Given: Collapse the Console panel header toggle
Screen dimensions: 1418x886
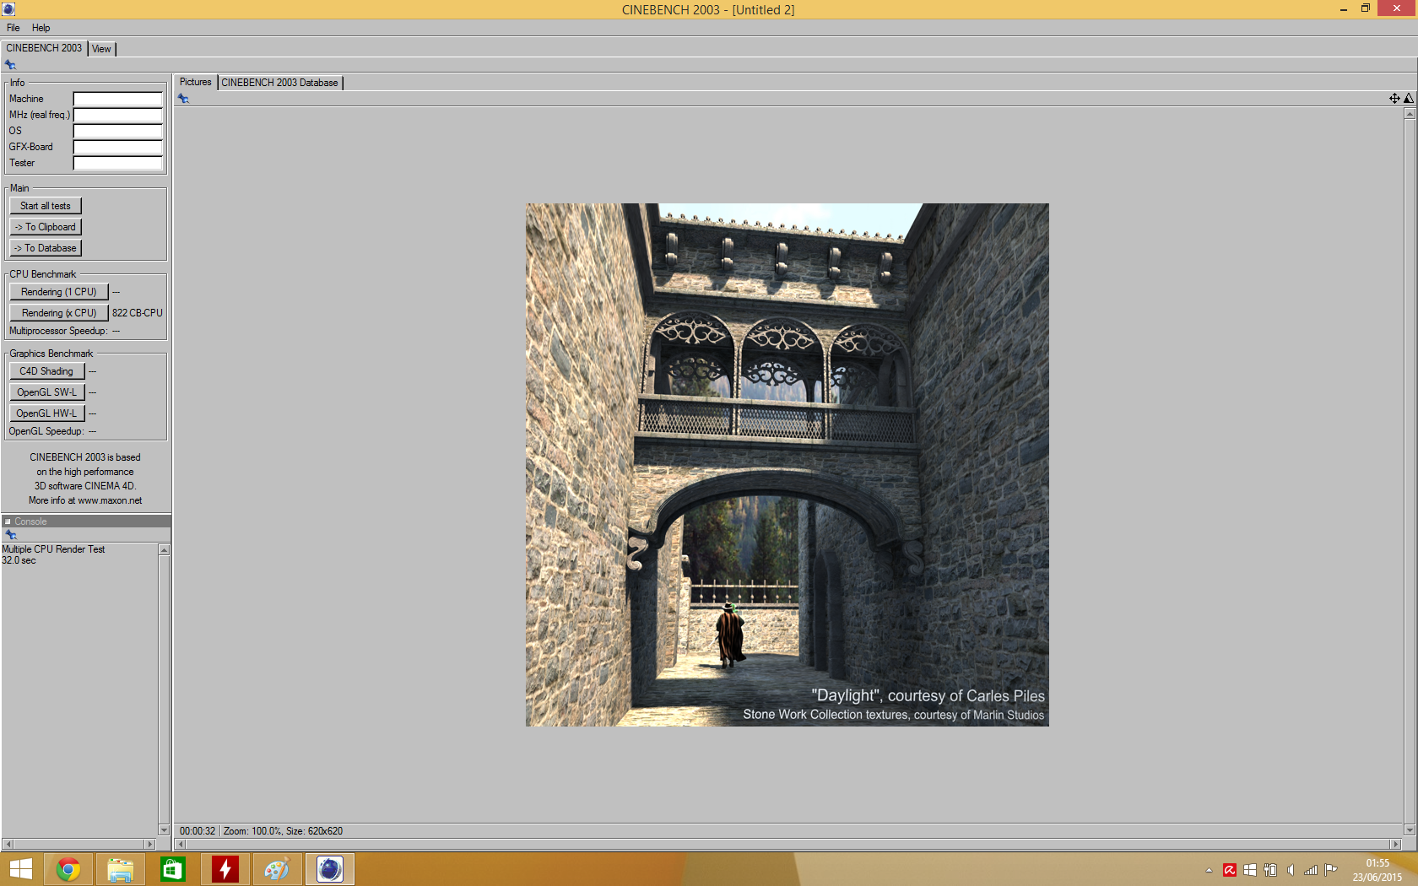Looking at the screenshot, I should coord(8,521).
